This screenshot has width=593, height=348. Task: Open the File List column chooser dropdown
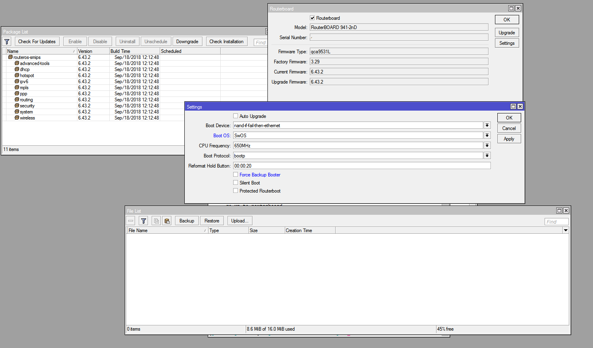click(x=566, y=231)
